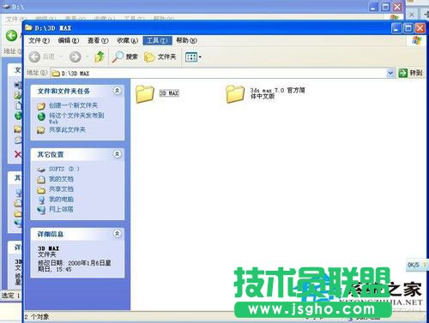429x323 pixels.
Task: Maximize the background D:\ window
Action: coord(385,7)
